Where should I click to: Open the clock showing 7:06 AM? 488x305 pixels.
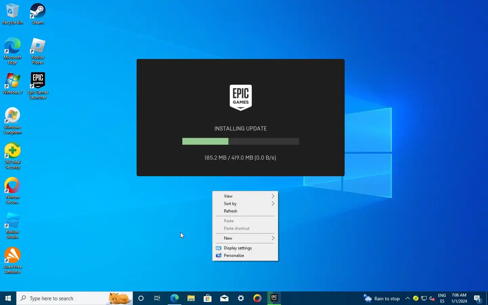(x=459, y=298)
